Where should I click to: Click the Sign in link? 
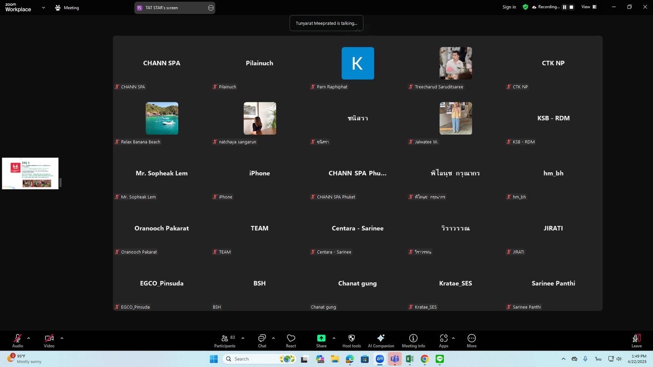tap(509, 7)
